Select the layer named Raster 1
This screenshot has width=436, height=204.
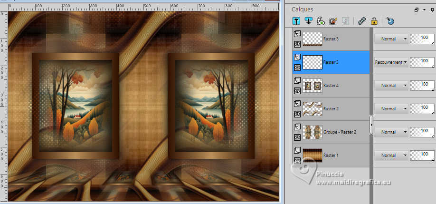[x=331, y=155]
